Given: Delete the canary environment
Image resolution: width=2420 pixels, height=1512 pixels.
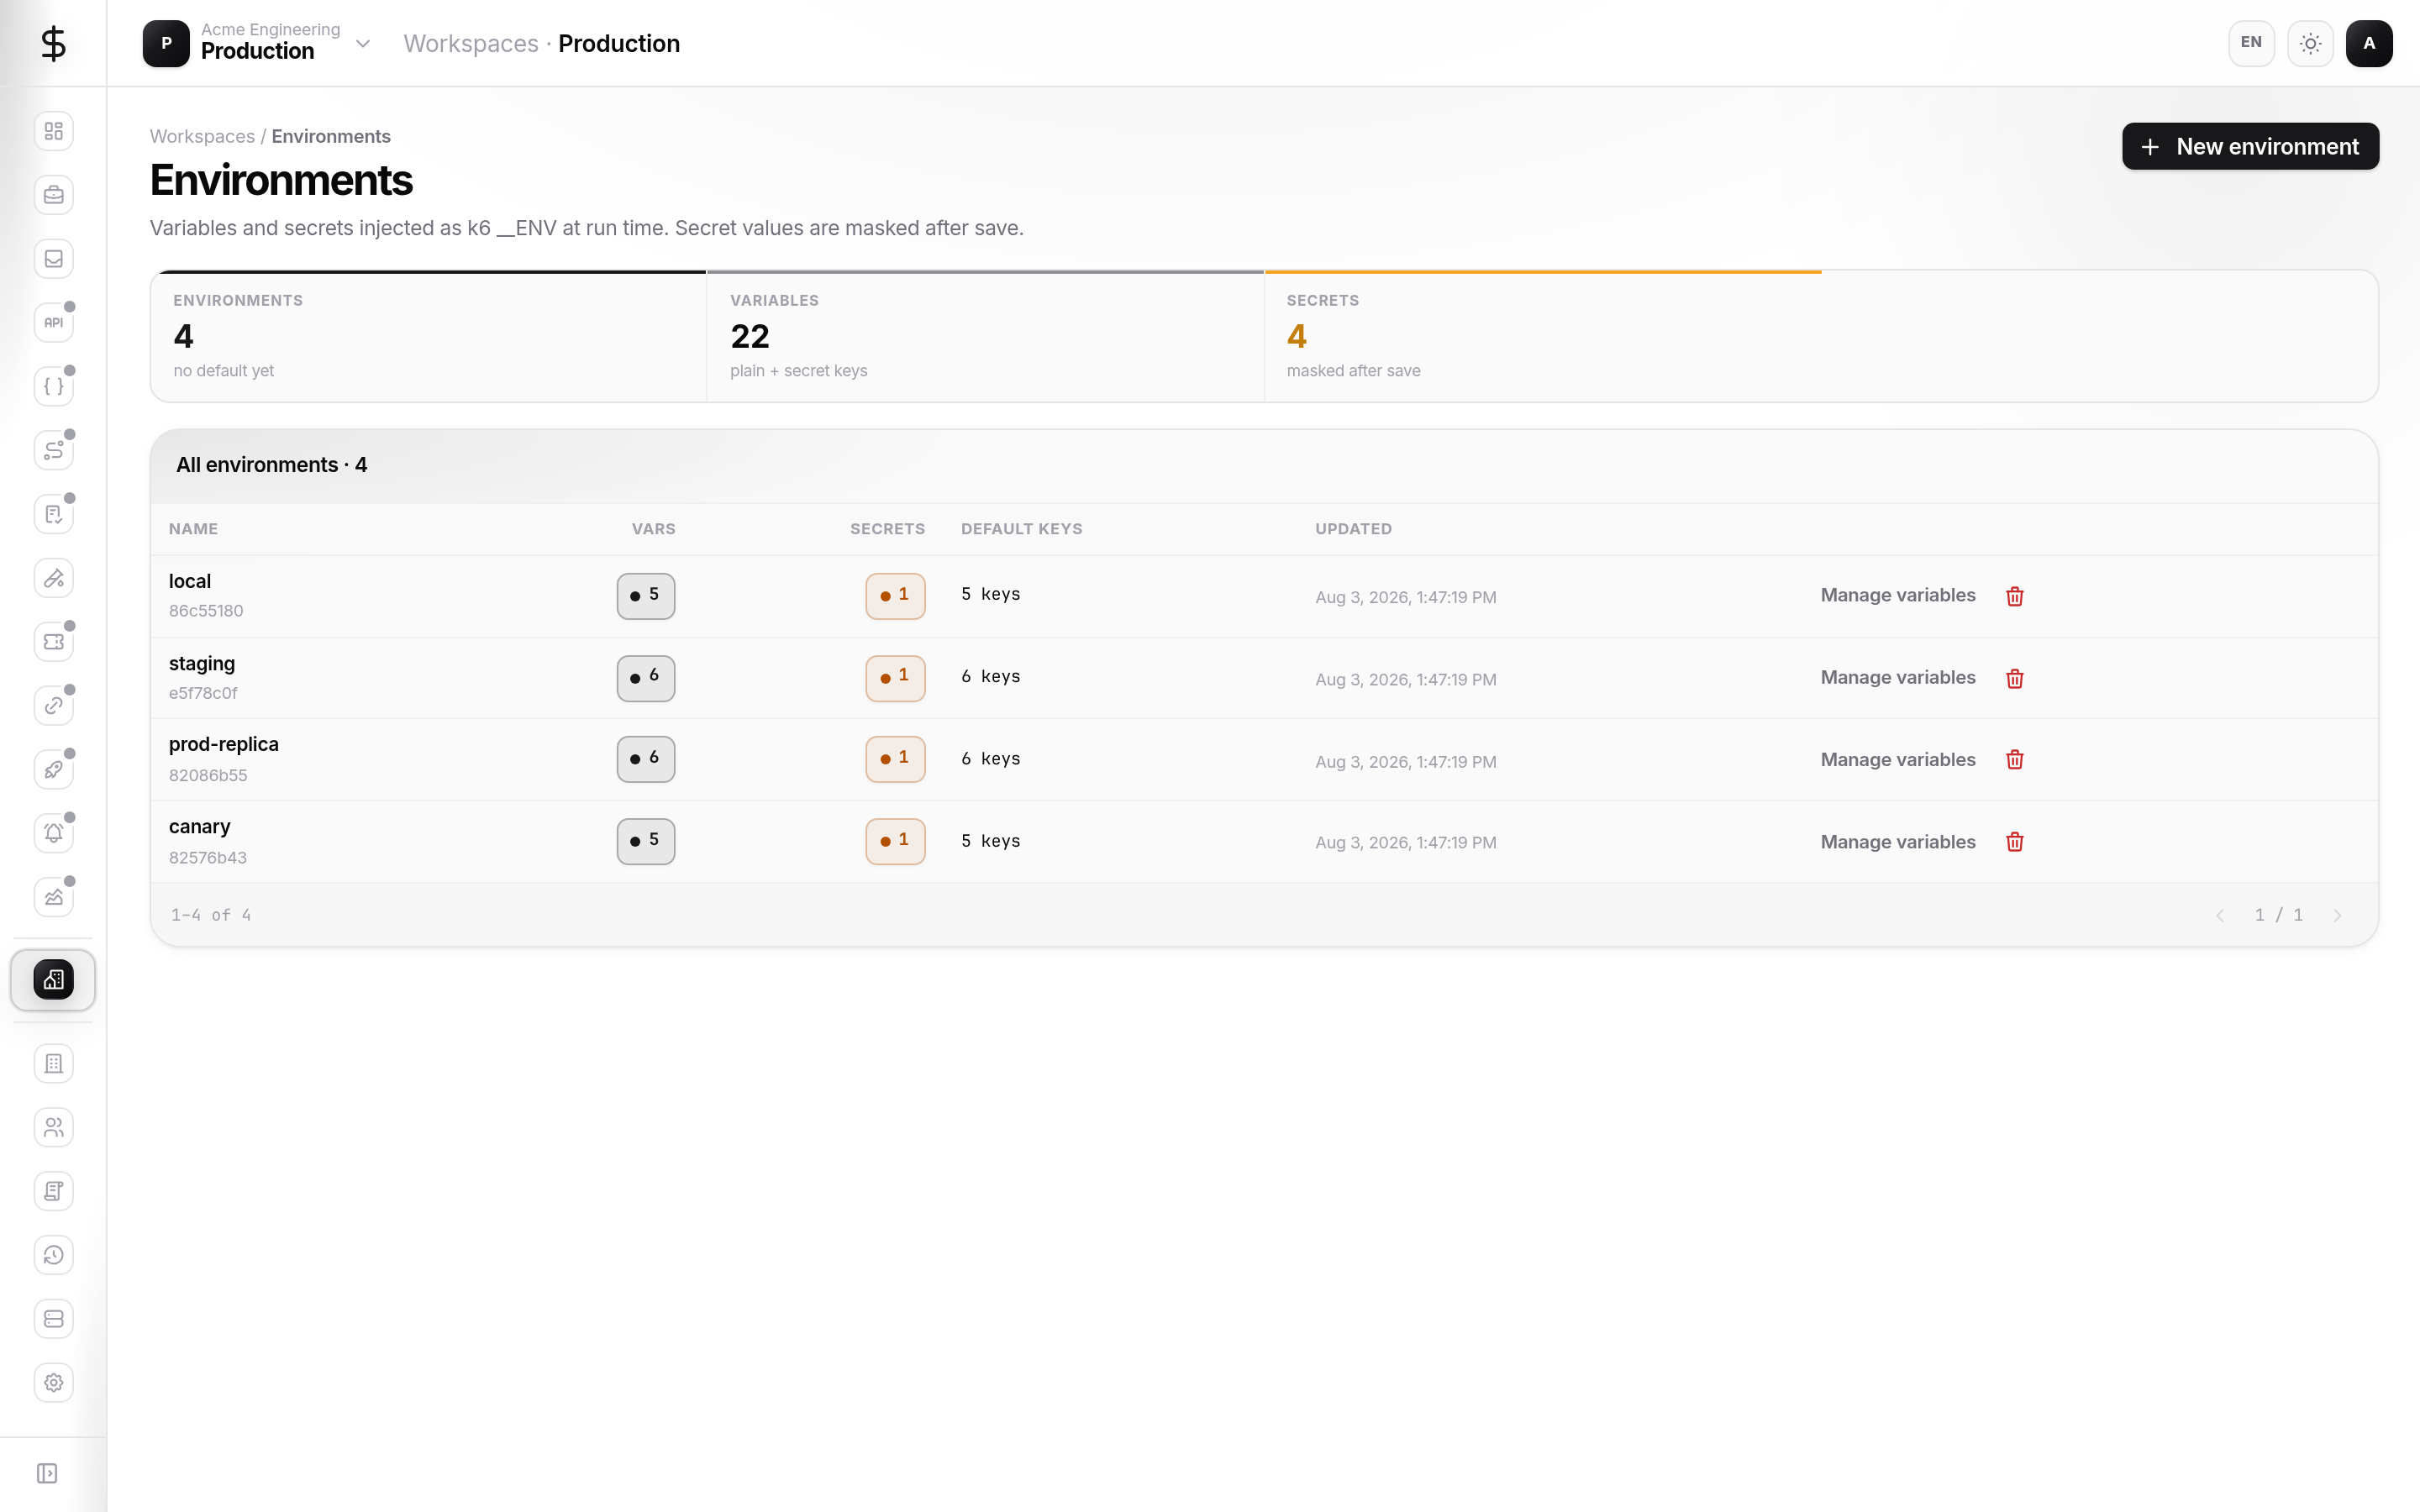Looking at the screenshot, I should [x=2015, y=842].
